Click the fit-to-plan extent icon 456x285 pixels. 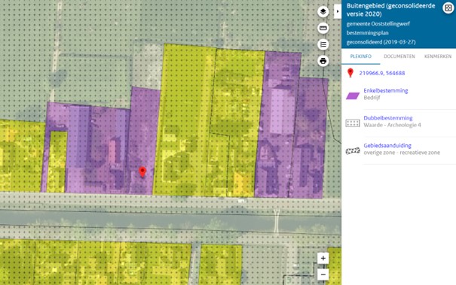pyautogui.click(x=448, y=8)
